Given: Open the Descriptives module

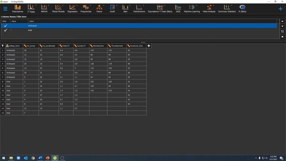Looking at the screenshot, I should point(17,8).
